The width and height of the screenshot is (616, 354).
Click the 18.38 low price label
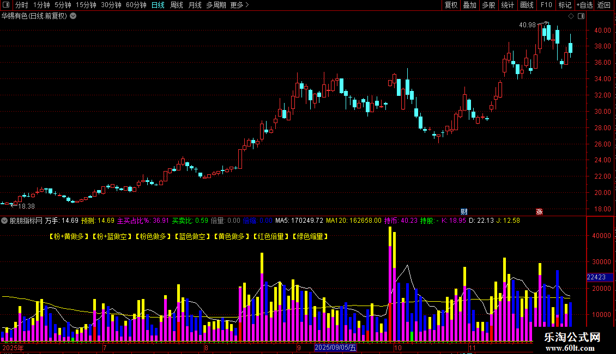26,206
